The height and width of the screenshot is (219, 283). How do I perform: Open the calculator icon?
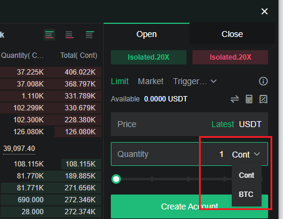click(x=249, y=99)
